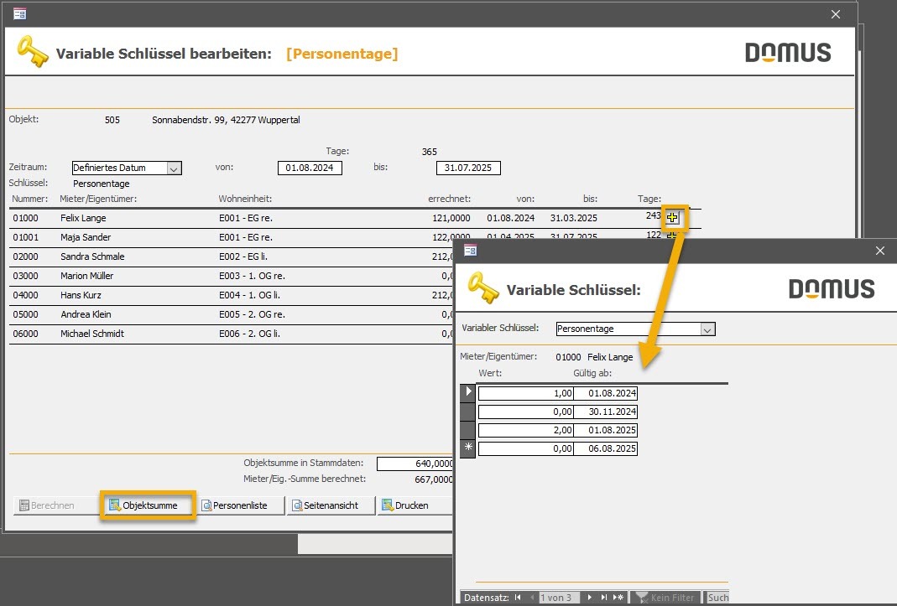Click the greyed Berechnen button

(55, 505)
